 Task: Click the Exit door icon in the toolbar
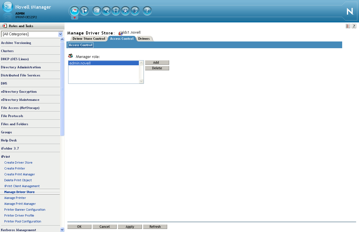tap(84, 11)
